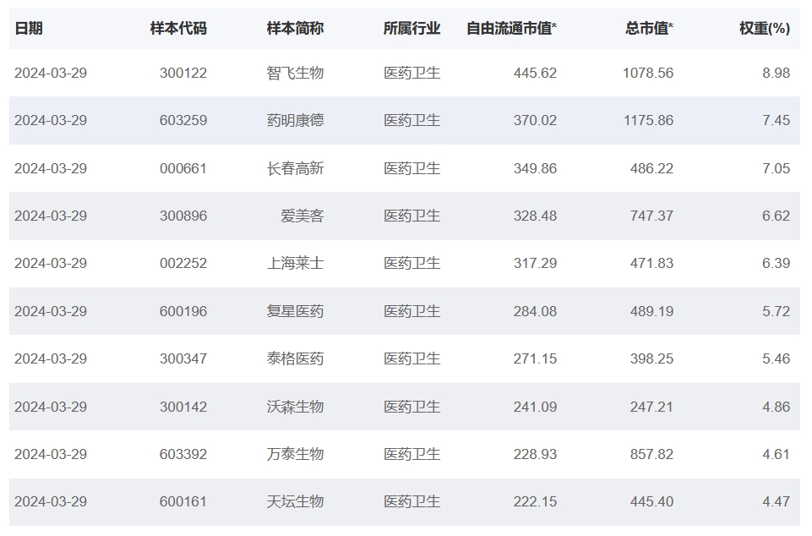This screenshot has height=536, width=812.
Task: Select total market value 747.37
Action: (x=652, y=216)
